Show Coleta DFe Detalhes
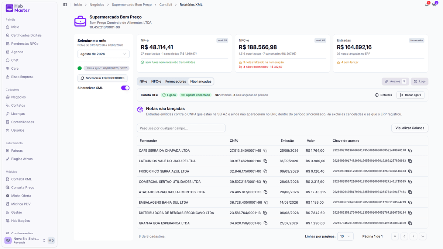This screenshot has height=249, width=443. point(383,95)
